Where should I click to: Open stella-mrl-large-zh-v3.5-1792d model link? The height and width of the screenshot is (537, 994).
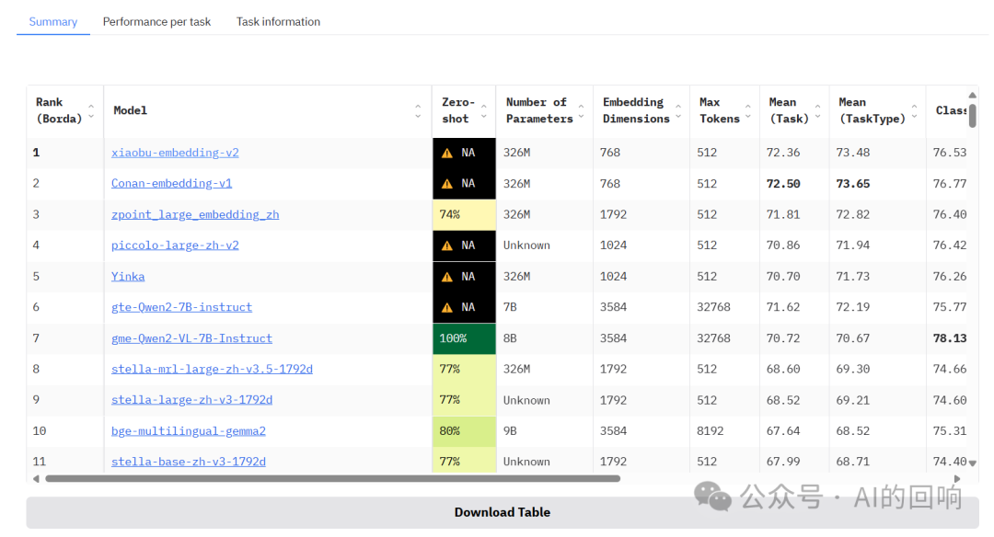213,370
